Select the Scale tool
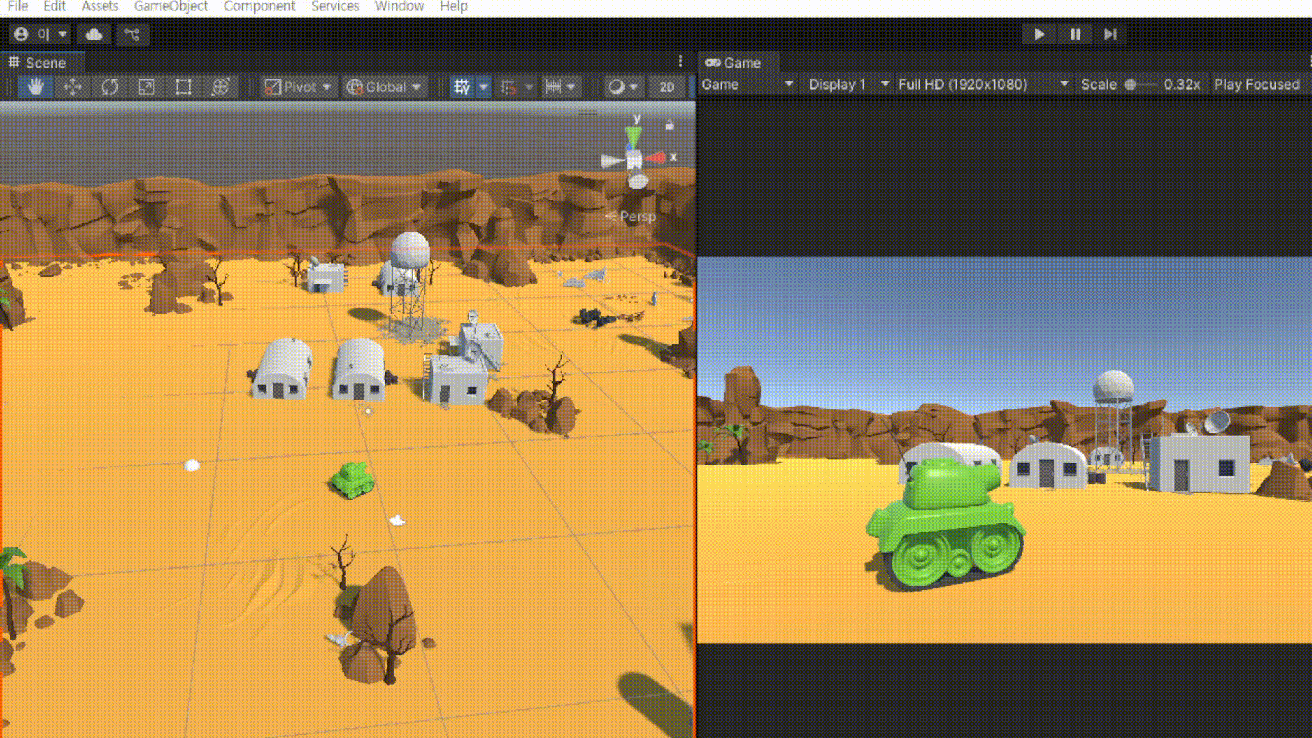Image resolution: width=1312 pixels, height=738 pixels. (146, 87)
